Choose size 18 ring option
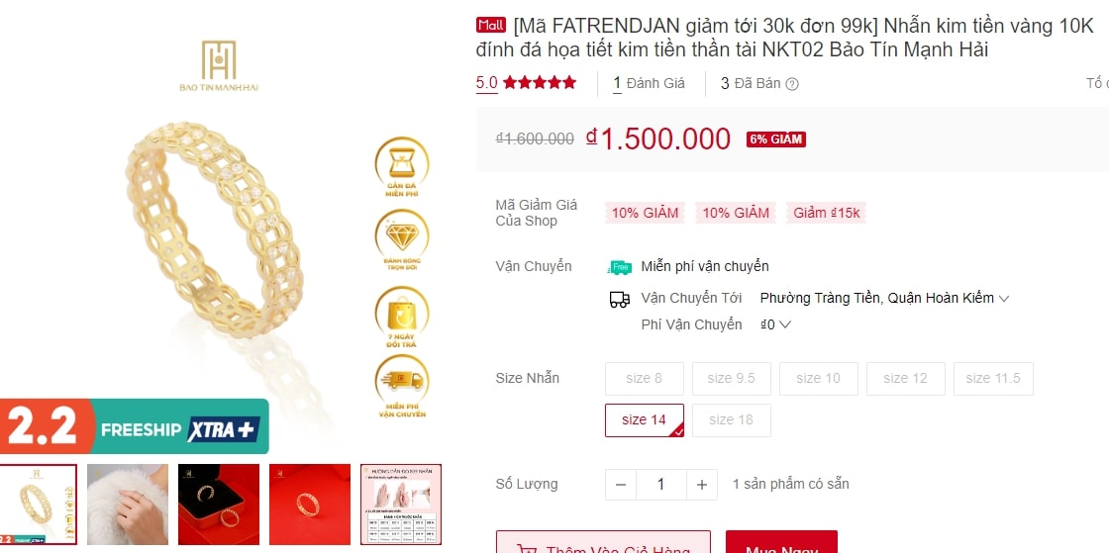Viewport: 1109px width, 553px height. pyautogui.click(x=732, y=420)
